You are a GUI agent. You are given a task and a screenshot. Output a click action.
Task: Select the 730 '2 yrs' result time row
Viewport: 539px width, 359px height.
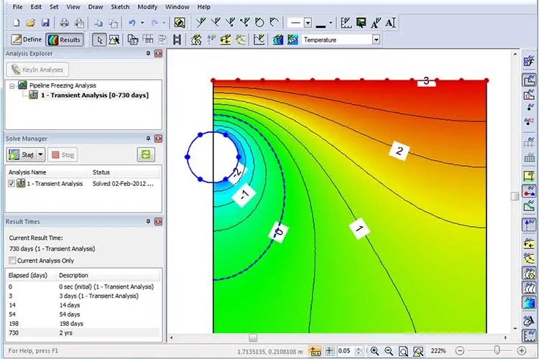click(83, 332)
